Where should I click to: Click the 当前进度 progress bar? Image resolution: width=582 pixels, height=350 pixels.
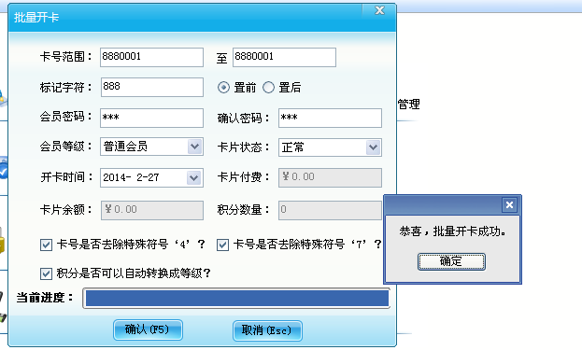pyautogui.click(x=236, y=298)
